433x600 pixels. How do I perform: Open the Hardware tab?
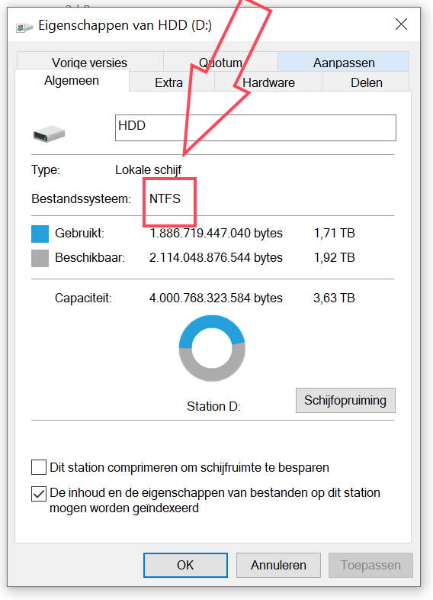pyautogui.click(x=268, y=82)
